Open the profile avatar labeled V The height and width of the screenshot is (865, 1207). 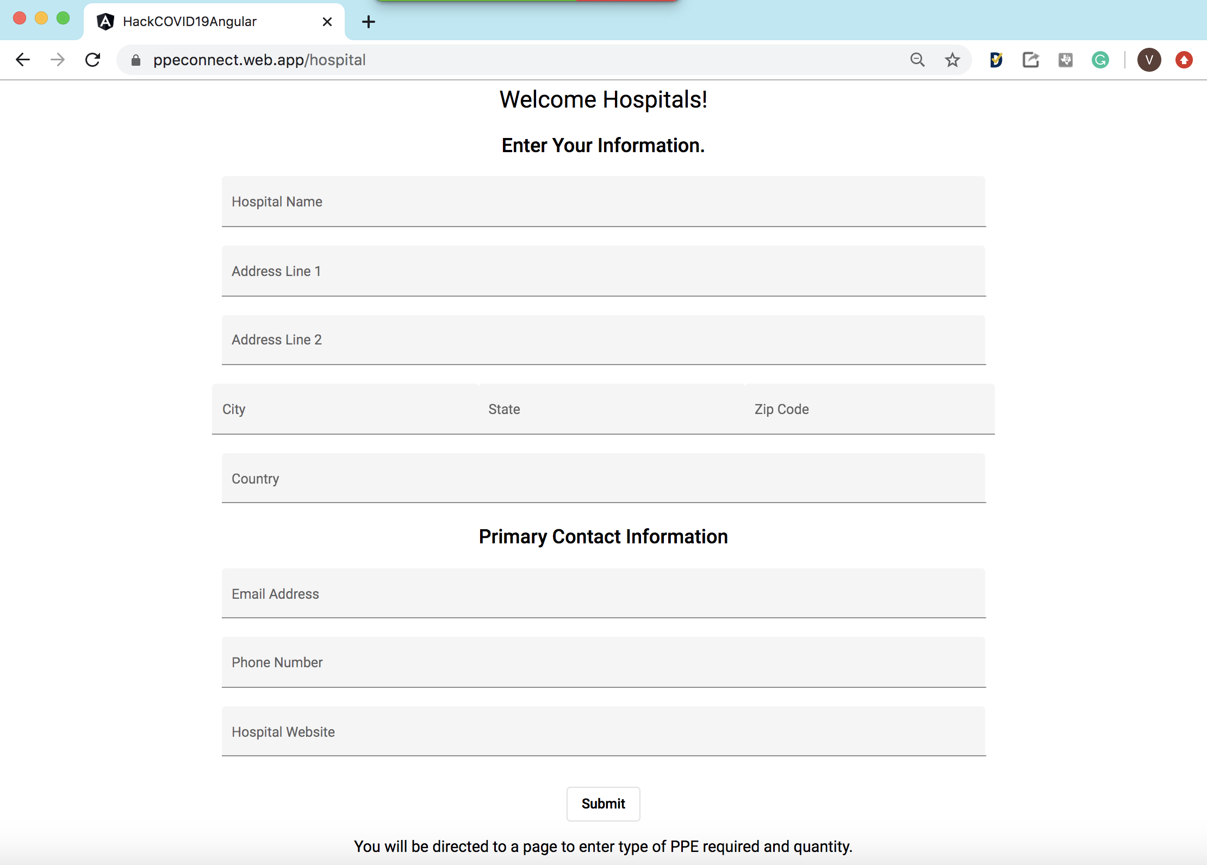[x=1149, y=60]
